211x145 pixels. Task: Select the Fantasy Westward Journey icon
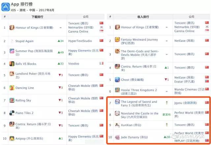point(117,40)
